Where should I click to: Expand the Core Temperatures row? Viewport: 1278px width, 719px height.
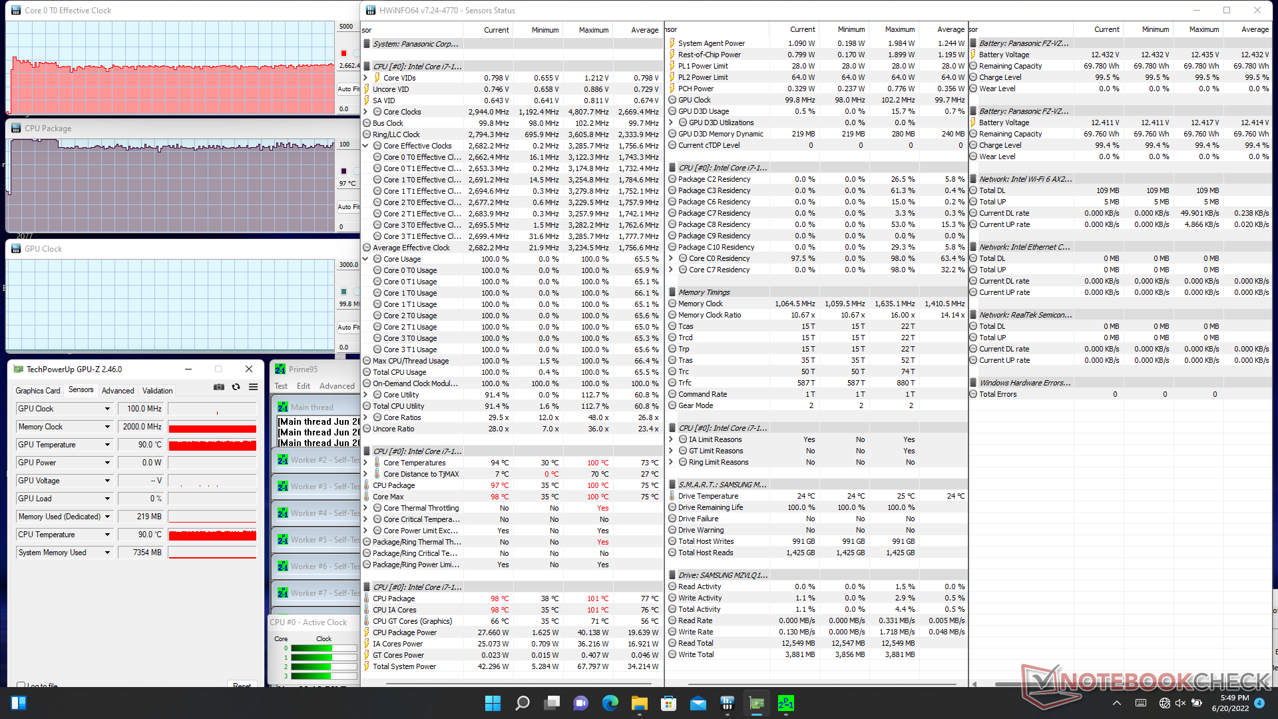click(366, 463)
